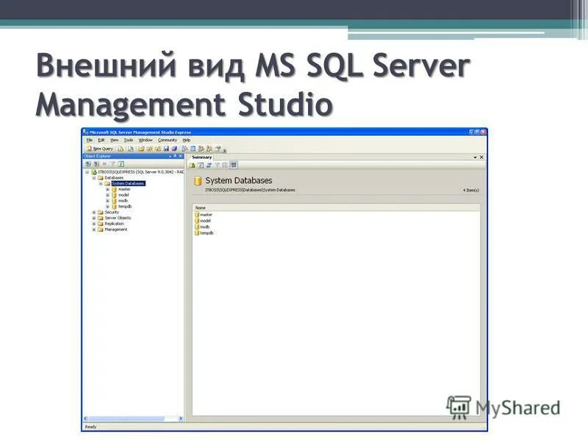588x441 pixels.
Task: Open Object Explorer window position dropdown arrow
Action: coord(171,156)
